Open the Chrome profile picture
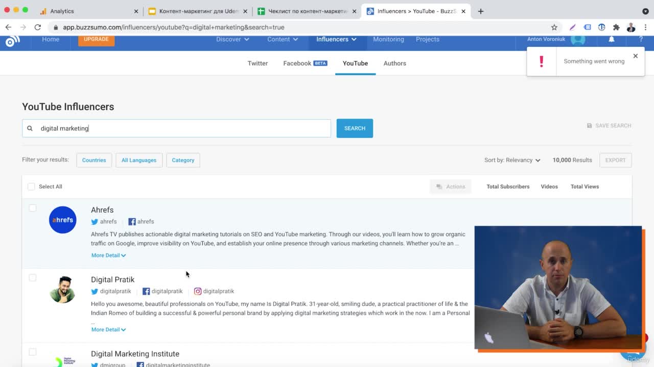This screenshot has height=367, width=654. click(x=631, y=27)
